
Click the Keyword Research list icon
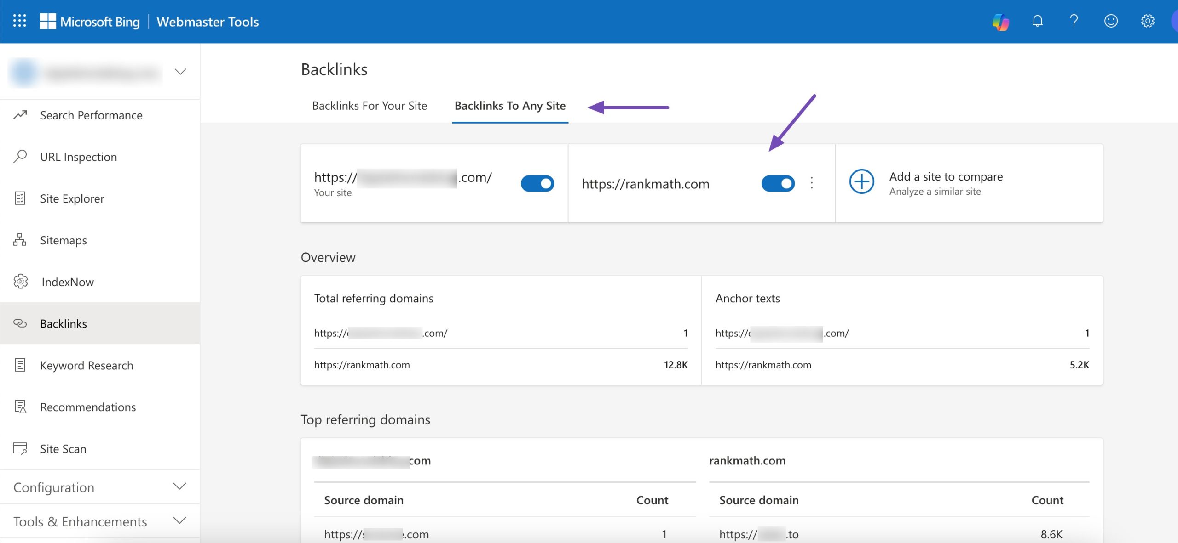tap(20, 365)
